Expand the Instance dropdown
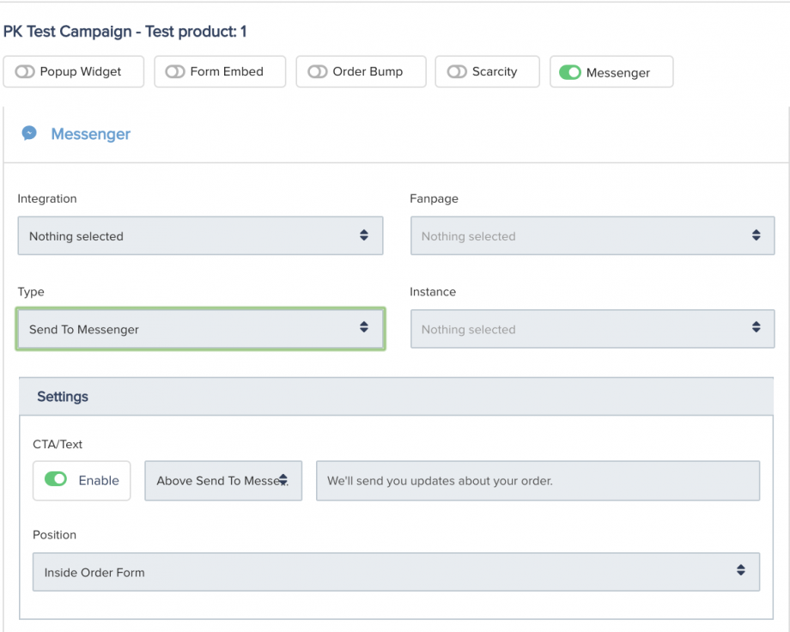 pyautogui.click(x=592, y=330)
